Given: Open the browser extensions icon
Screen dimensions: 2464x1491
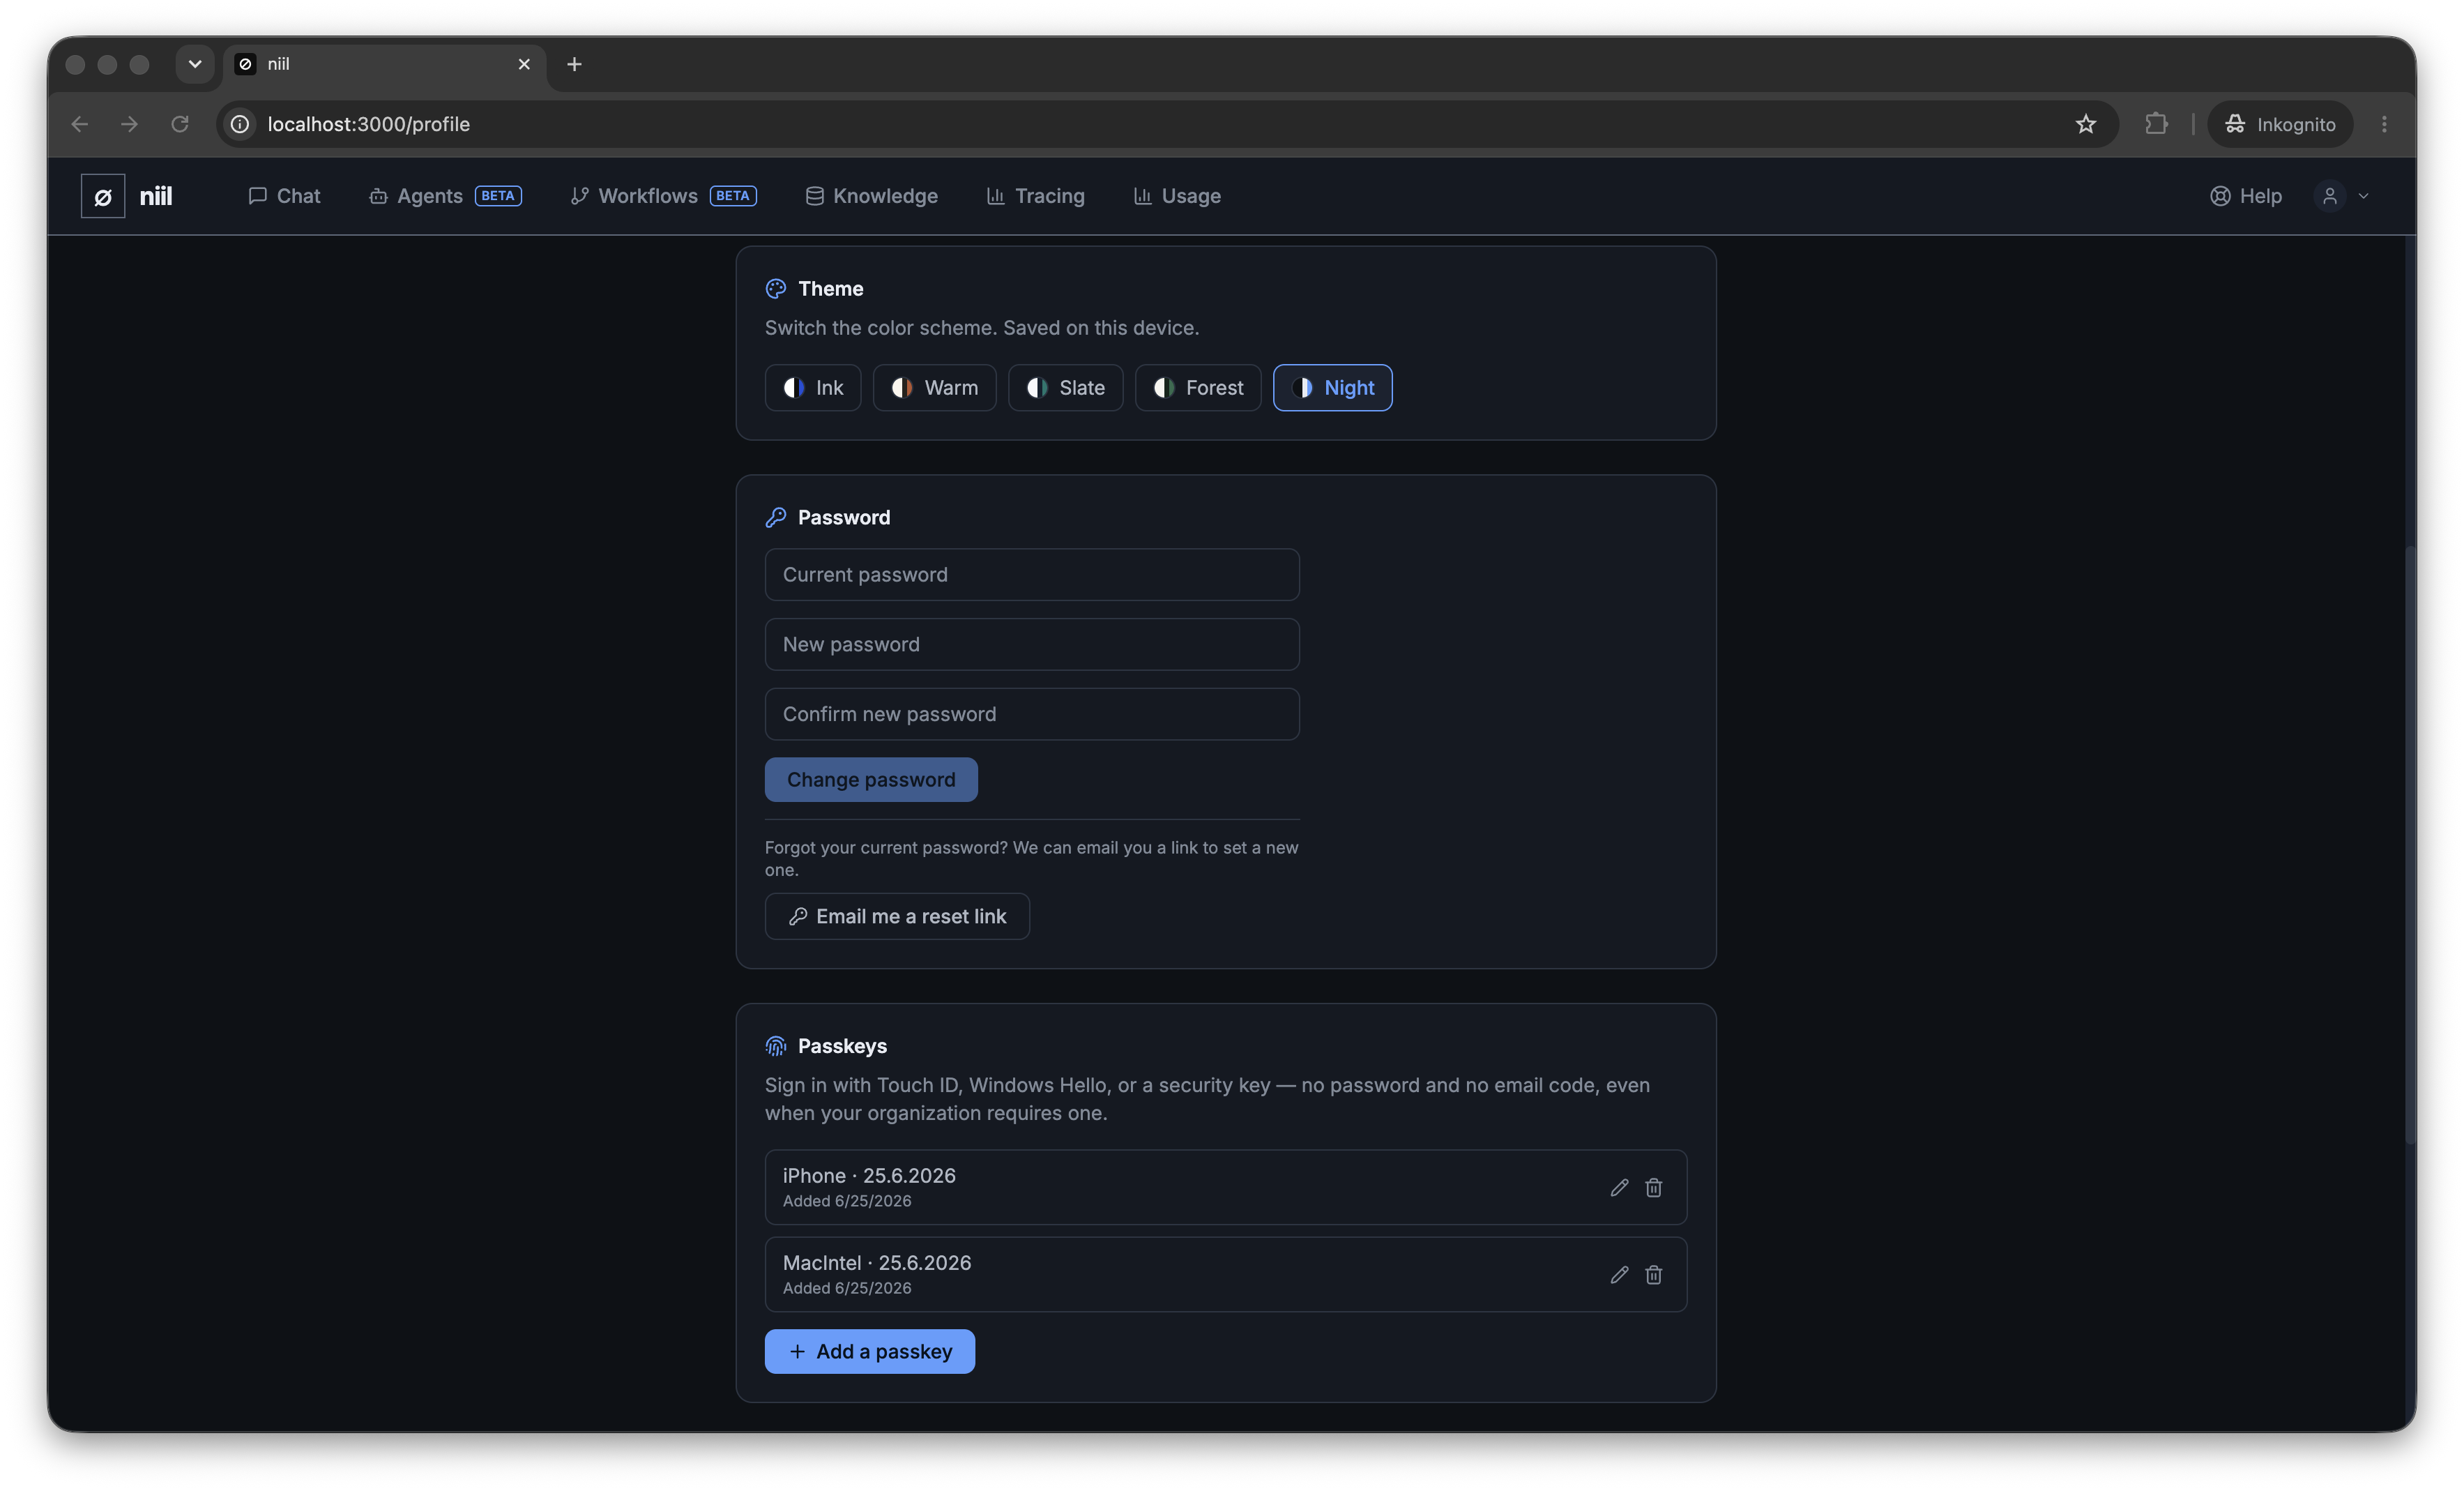Looking at the screenshot, I should click(2156, 124).
